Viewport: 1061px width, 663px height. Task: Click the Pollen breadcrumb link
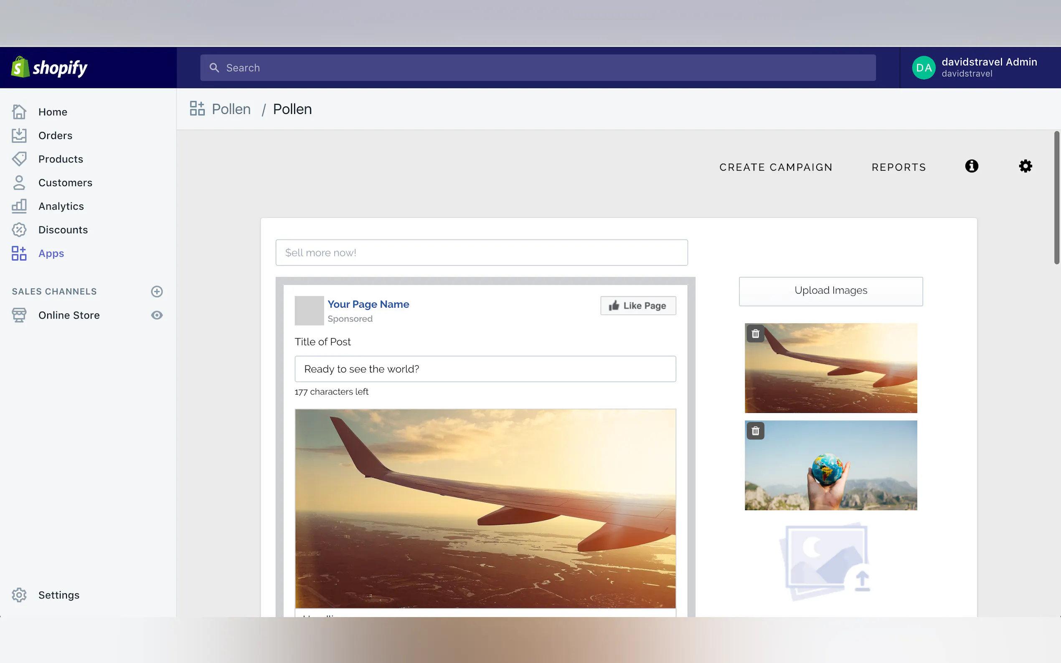[231, 109]
